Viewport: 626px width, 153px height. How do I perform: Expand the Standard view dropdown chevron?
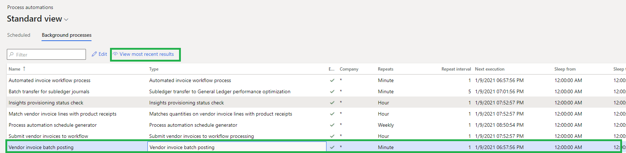tap(66, 19)
